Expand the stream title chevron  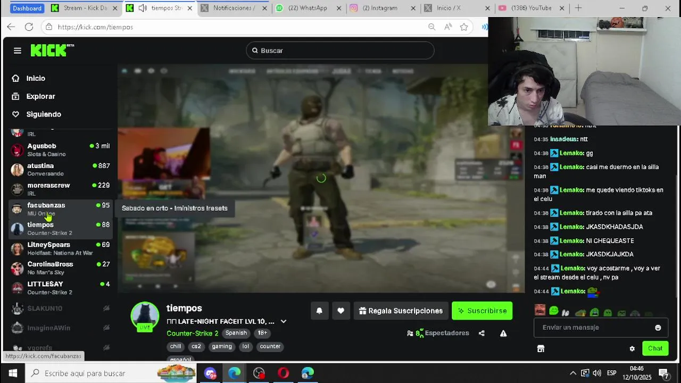pyautogui.click(x=284, y=321)
